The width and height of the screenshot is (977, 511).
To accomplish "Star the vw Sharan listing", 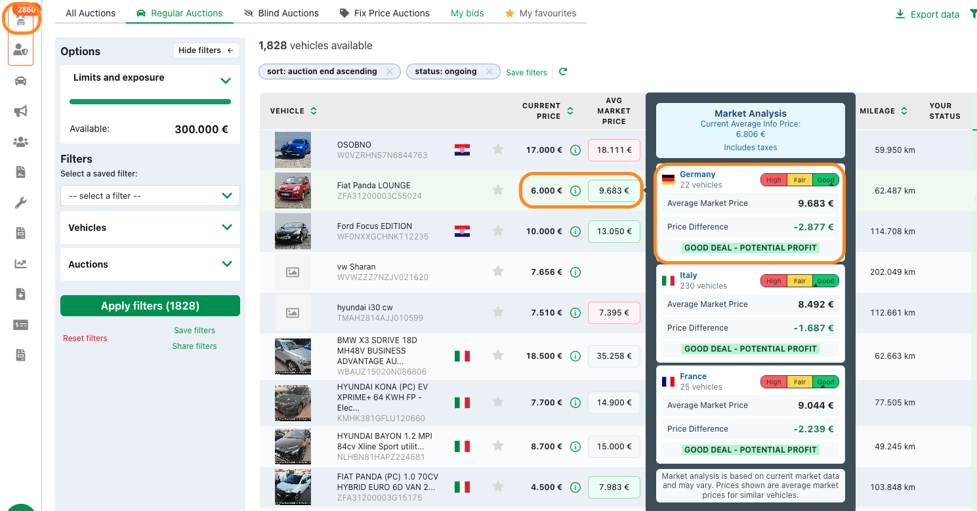I will coord(498,272).
